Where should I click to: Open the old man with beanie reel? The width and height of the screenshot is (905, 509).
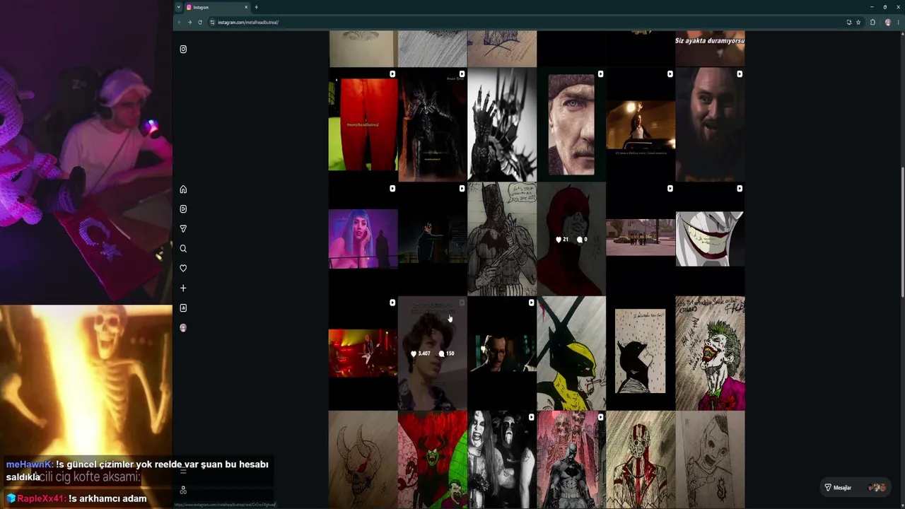[571, 124]
